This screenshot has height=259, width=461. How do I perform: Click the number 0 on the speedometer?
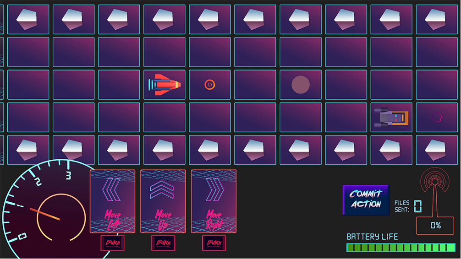pyautogui.click(x=22, y=236)
